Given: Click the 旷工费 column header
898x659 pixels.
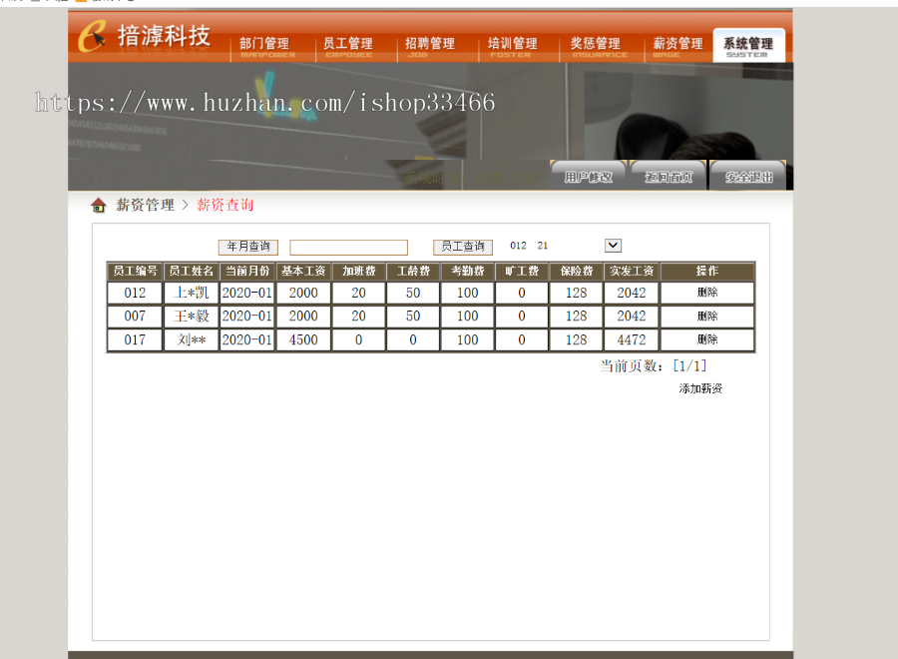Looking at the screenshot, I should pos(522,271).
